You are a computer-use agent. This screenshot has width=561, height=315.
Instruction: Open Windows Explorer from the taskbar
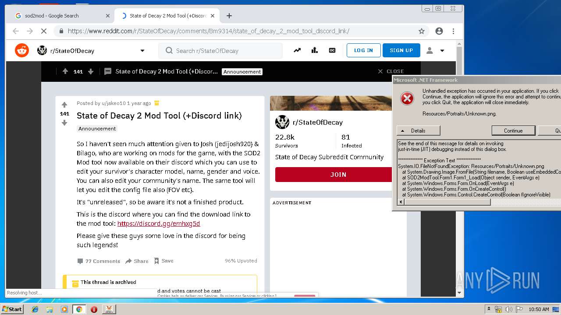click(50, 309)
